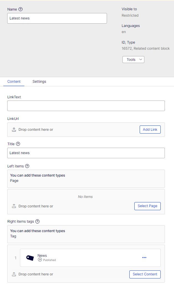174x284 pixels.
Task: Click the 'No items' placeholder text
Action: [x=85, y=197]
